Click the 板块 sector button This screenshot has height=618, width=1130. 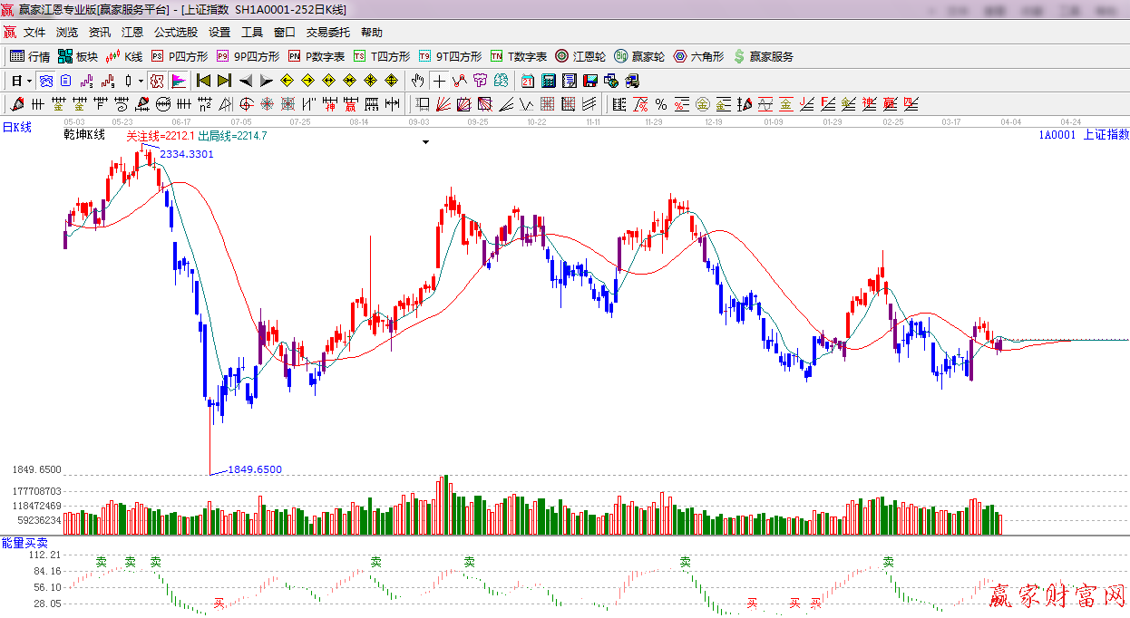coord(77,56)
